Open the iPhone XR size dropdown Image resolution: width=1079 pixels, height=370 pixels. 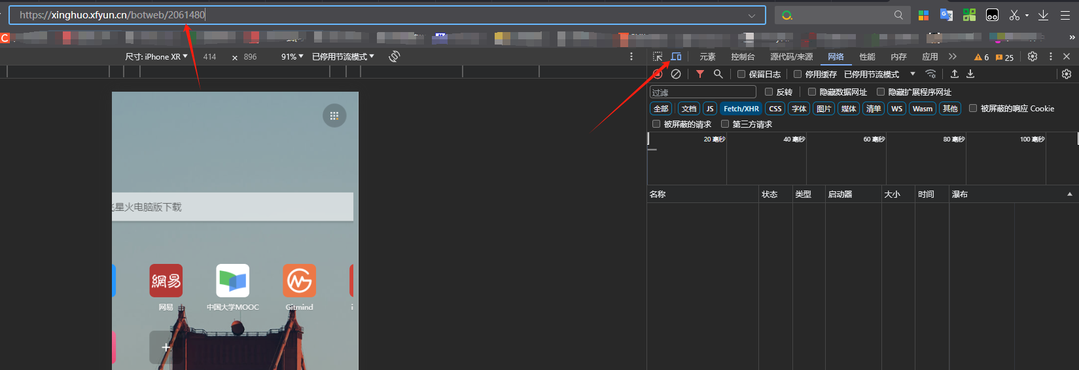[x=156, y=57]
